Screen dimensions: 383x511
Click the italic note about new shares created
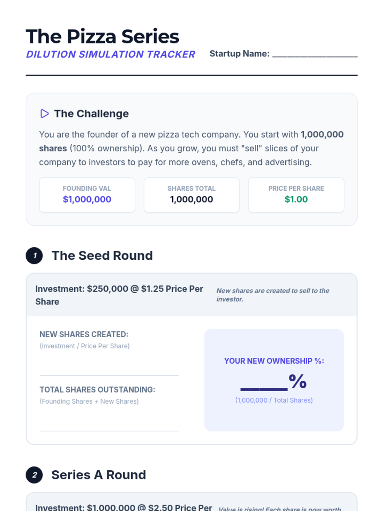tap(273, 294)
